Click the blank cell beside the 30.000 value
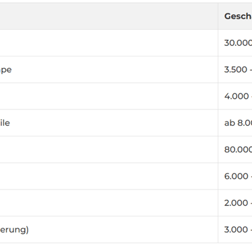This screenshot has width=252, height=246. point(109,43)
